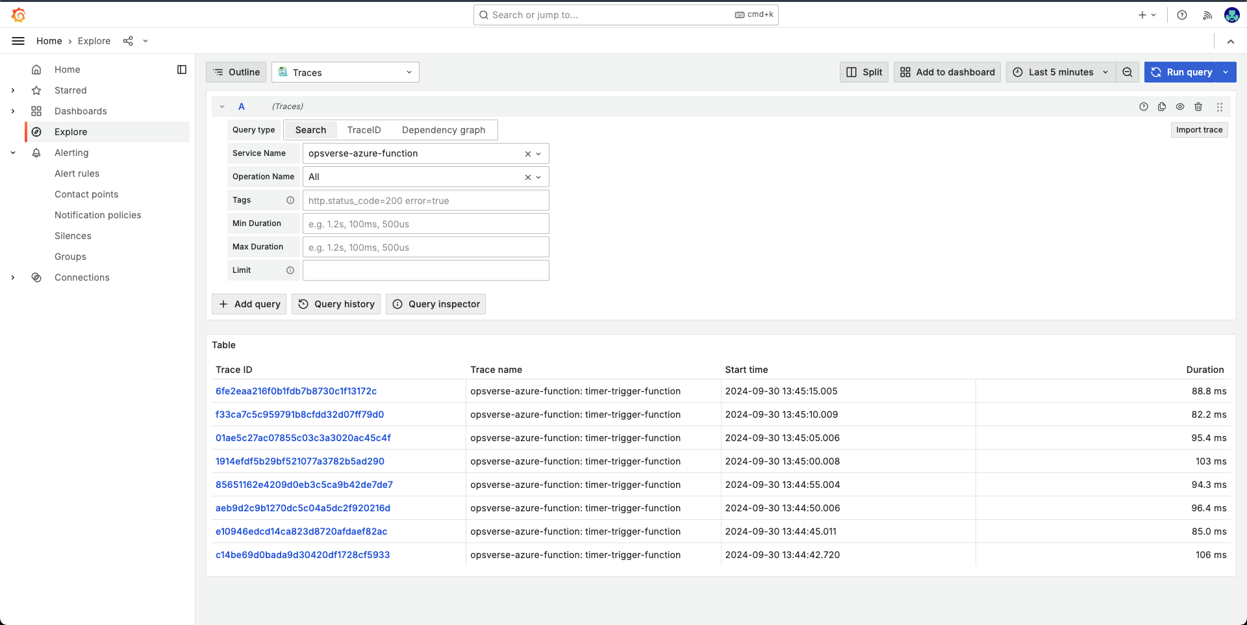Viewport: 1247px width, 625px height.
Task: Click the user profile avatar
Action: click(1231, 15)
